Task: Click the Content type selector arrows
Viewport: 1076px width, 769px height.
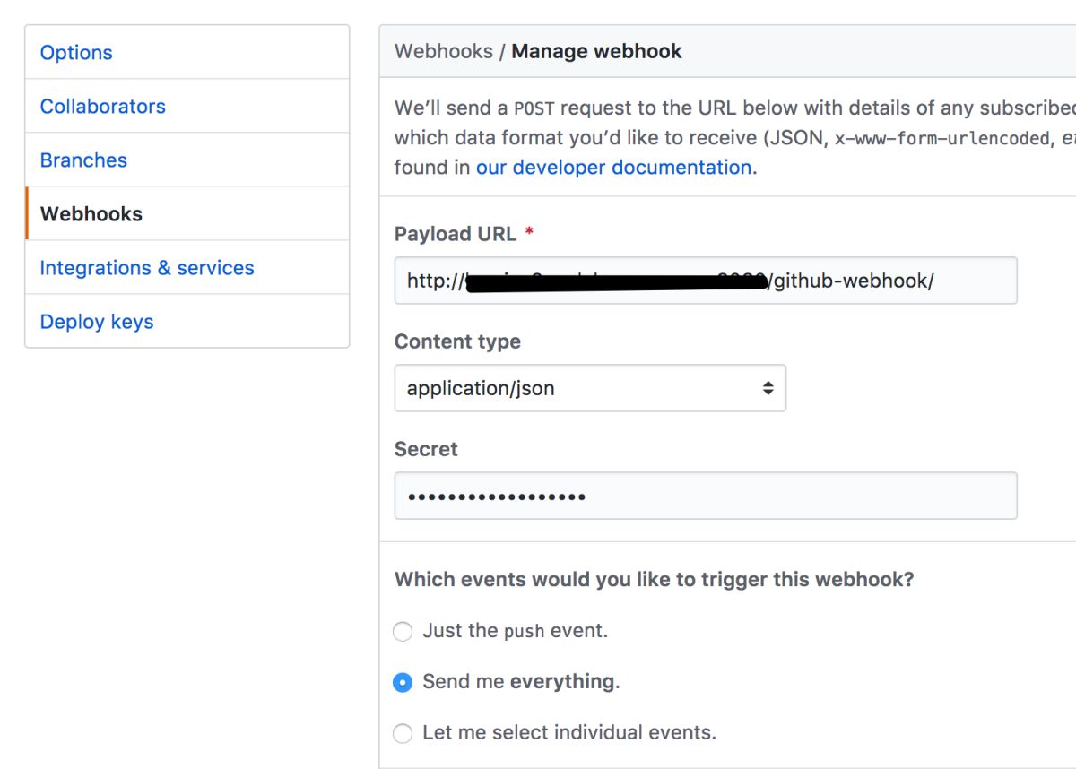Action: pyautogui.click(x=768, y=388)
